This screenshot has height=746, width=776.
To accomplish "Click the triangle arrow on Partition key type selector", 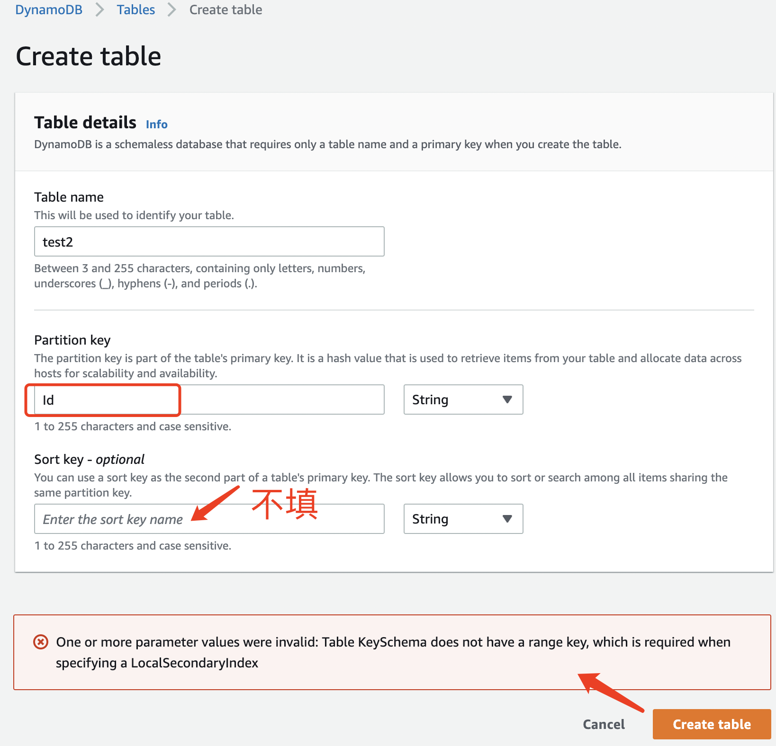I will (x=507, y=400).
